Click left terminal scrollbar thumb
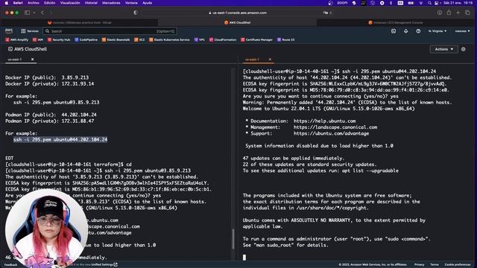 pyautogui.click(x=233, y=239)
